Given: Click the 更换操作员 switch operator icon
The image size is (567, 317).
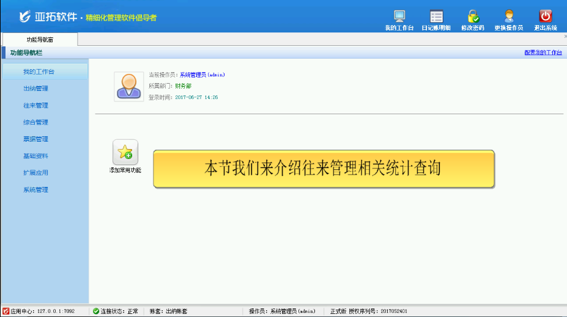Looking at the screenshot, I should 508,16.
